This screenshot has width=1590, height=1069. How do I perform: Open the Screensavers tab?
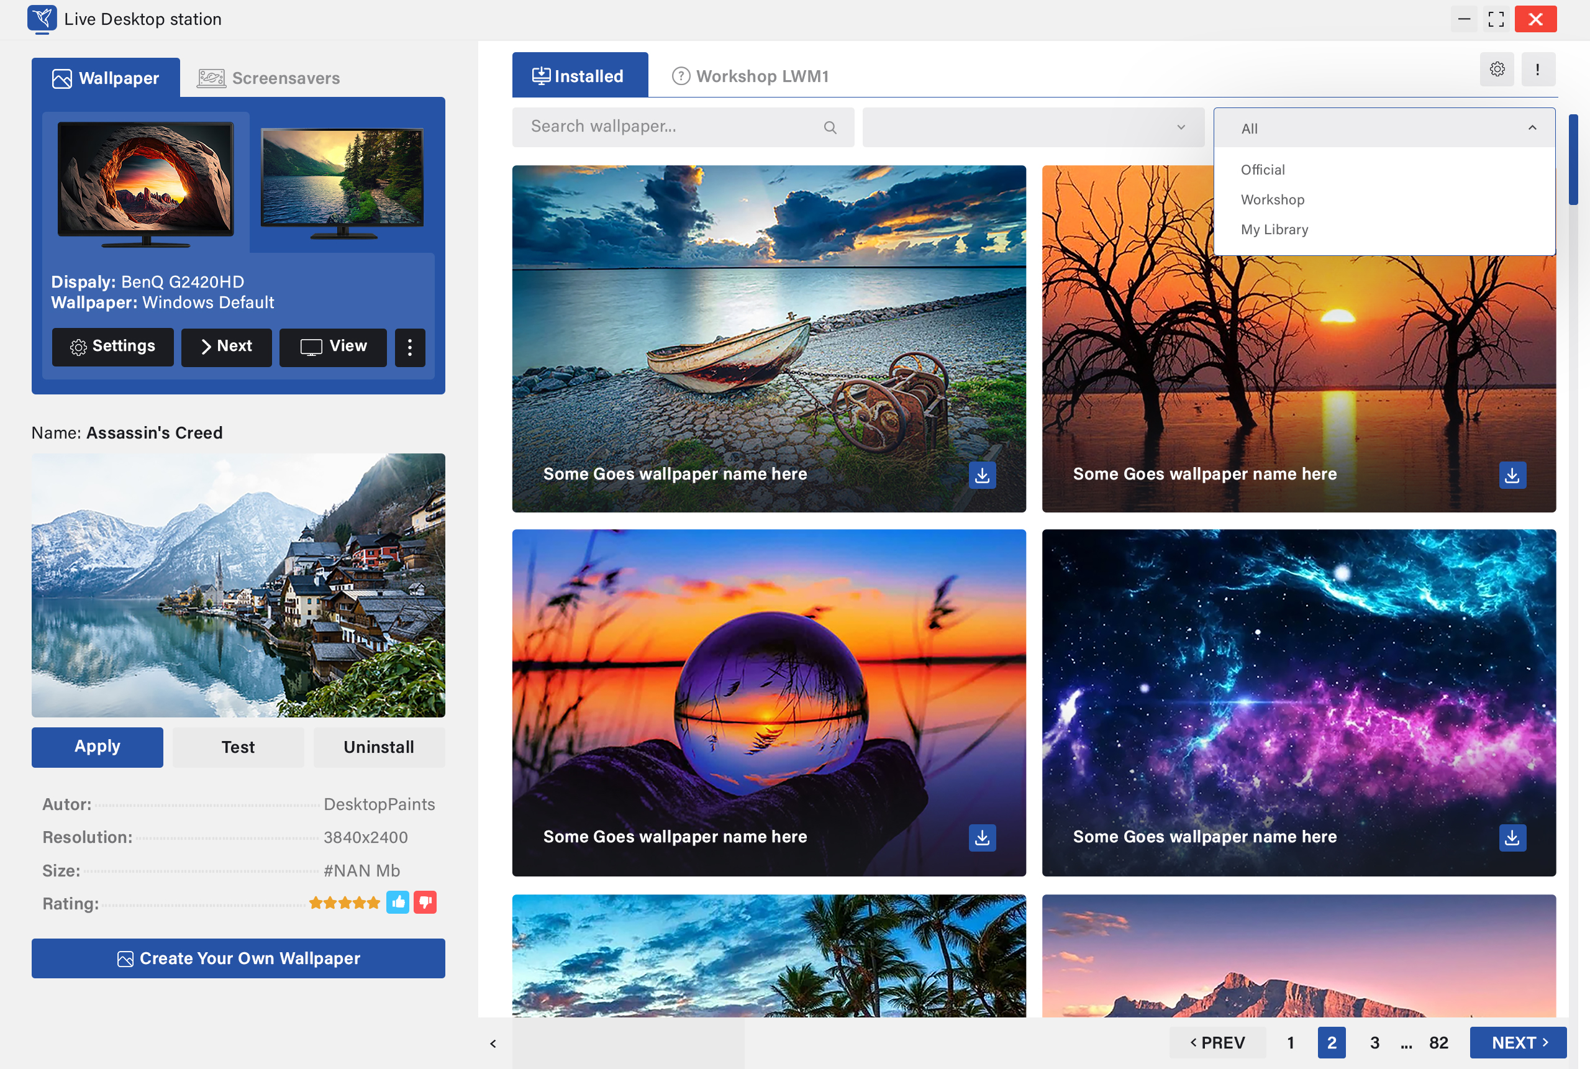(x=268, y=77)
